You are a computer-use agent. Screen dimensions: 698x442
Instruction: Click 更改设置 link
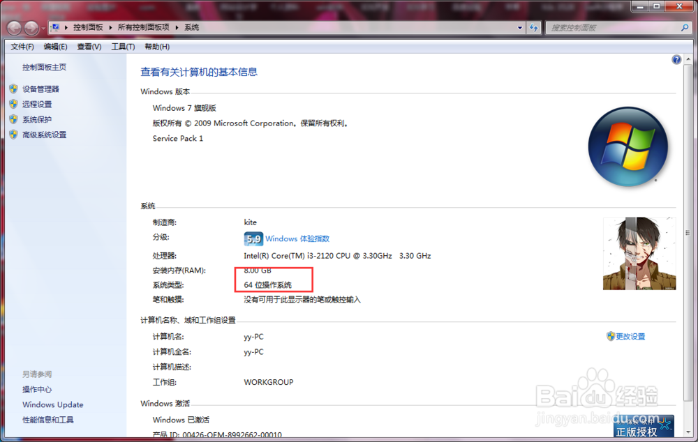point(630,337)
